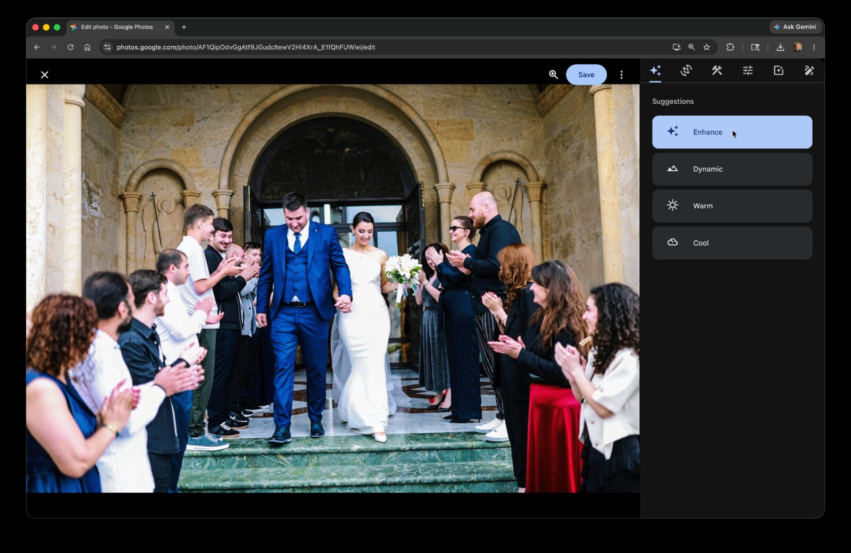Open the editor more options menu
851x553 pixels.
click(621, 74)
